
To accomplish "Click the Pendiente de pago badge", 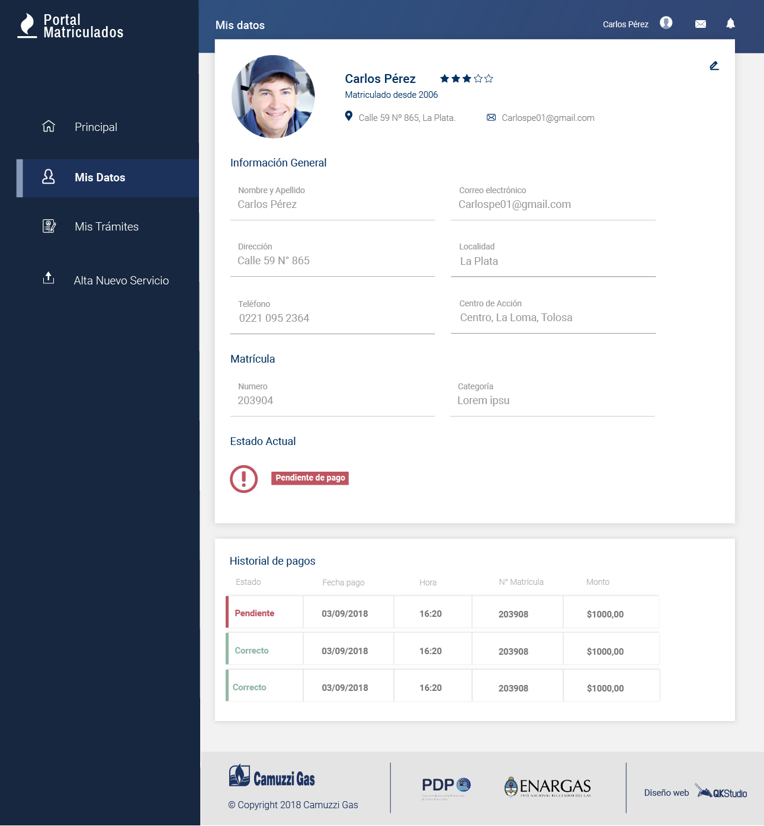I will [310, 478].
